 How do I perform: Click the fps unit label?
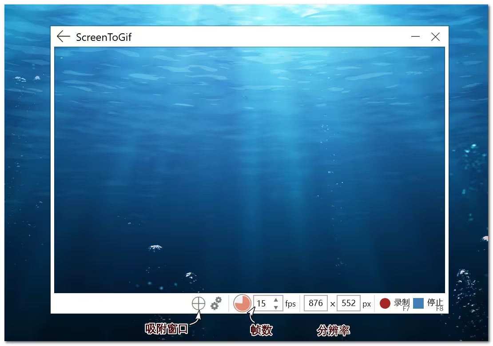(x=290, y=304)
